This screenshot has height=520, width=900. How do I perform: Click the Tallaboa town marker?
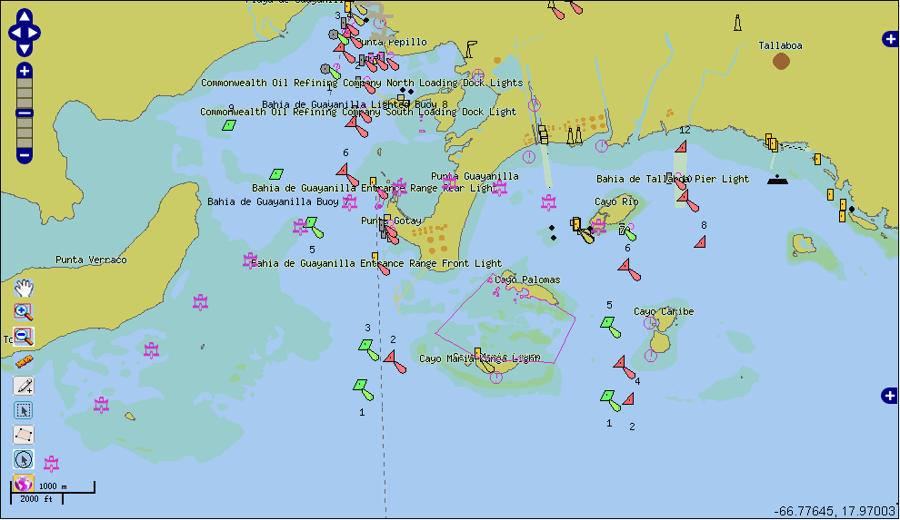click(x=781, y=61)
